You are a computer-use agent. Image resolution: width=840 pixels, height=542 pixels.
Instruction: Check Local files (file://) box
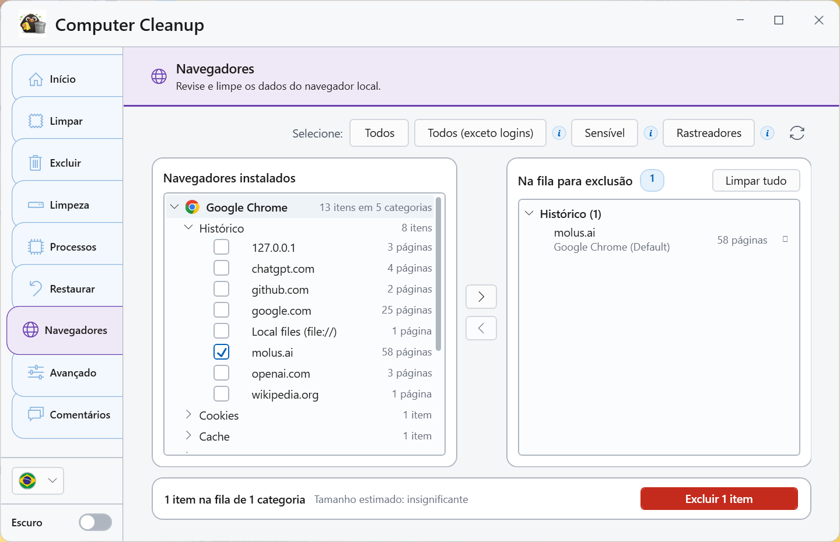(x=222, y=331)
